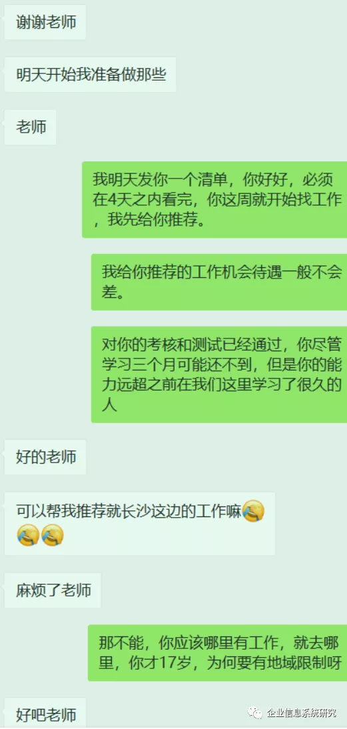This screenshot has height=729, width=347.
Task: Click the single character 人 ending green message
Action: tap(109, 404)
